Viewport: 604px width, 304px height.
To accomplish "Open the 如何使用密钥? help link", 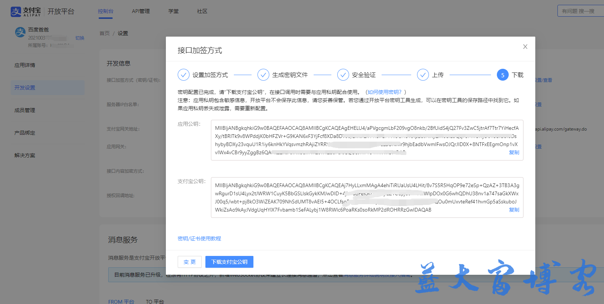I will coord(385,92).
